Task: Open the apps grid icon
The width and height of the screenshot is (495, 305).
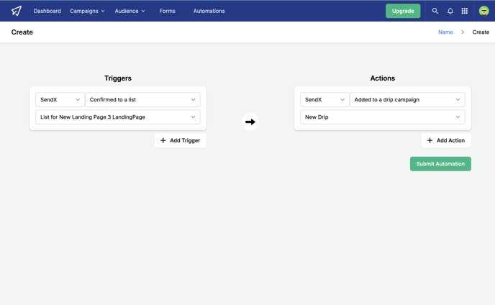Action: click(x=464, y=11)
